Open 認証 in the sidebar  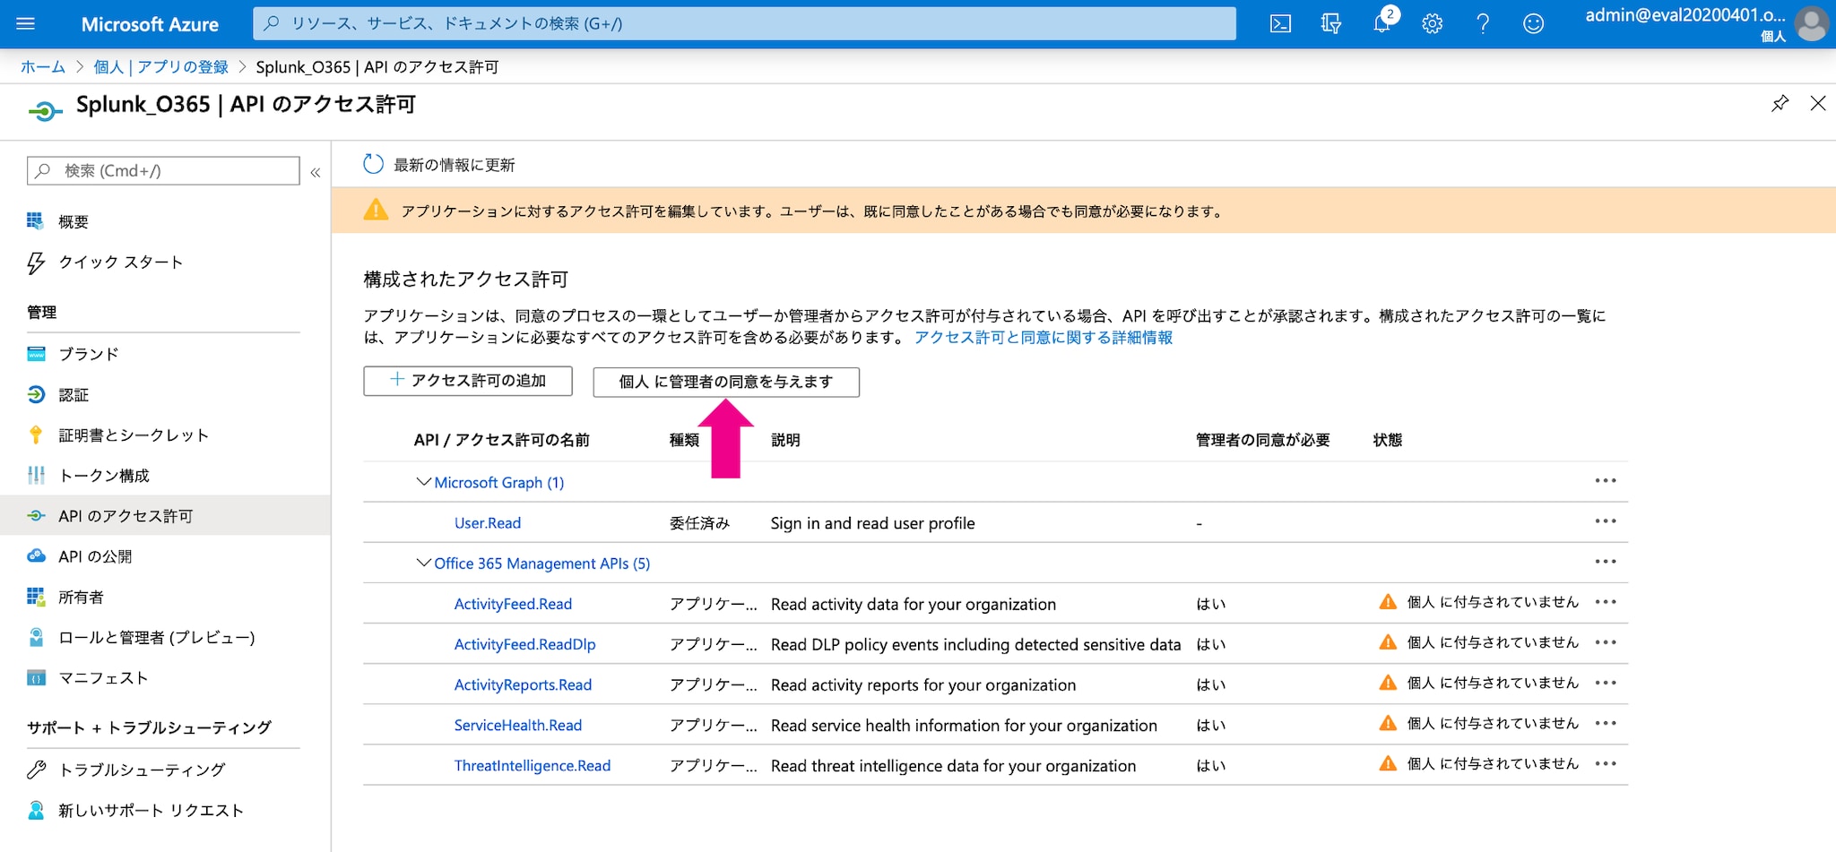click(x=74, y=395)
